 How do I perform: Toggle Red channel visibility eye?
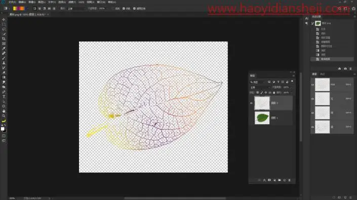pyautogui.click(x=312, y=99)
